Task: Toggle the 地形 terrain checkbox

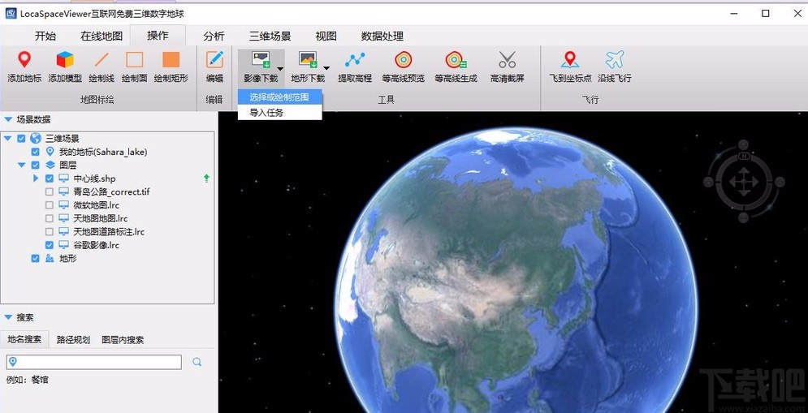Action: point(35,259)
